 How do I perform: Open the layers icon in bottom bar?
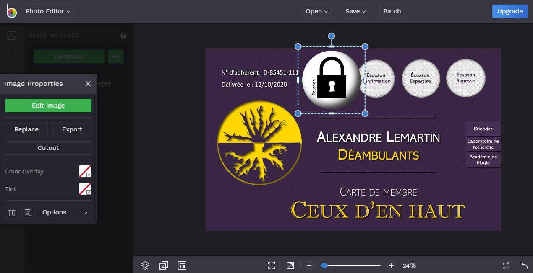[145, 265]
